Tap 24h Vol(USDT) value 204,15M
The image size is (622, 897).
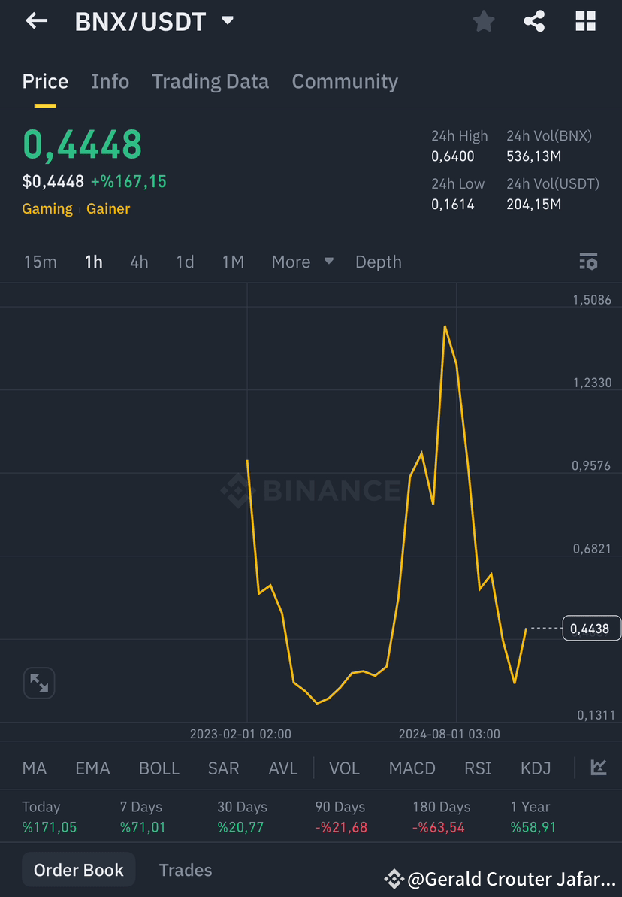[x=534, y=205]
